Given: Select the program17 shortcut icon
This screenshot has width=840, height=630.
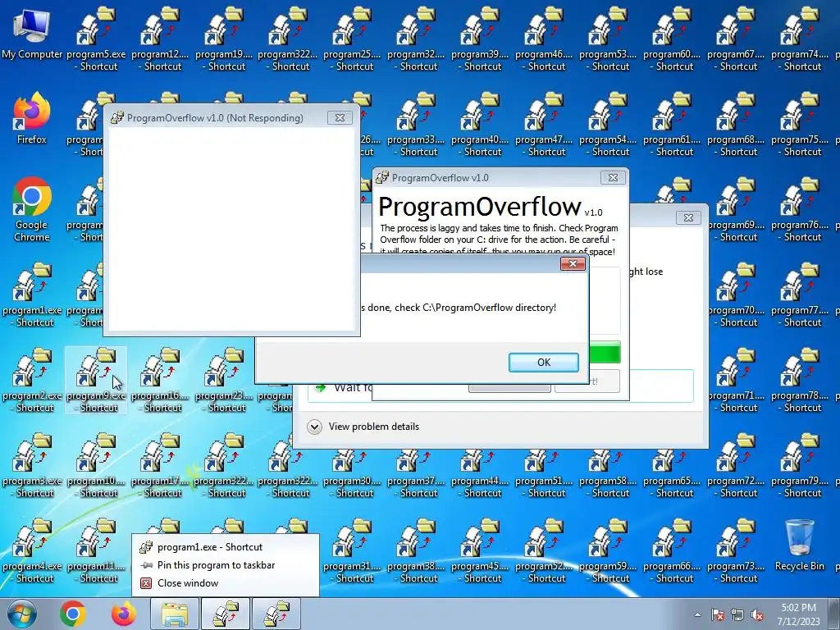Looking at the screenshot, I should (160, 466).
